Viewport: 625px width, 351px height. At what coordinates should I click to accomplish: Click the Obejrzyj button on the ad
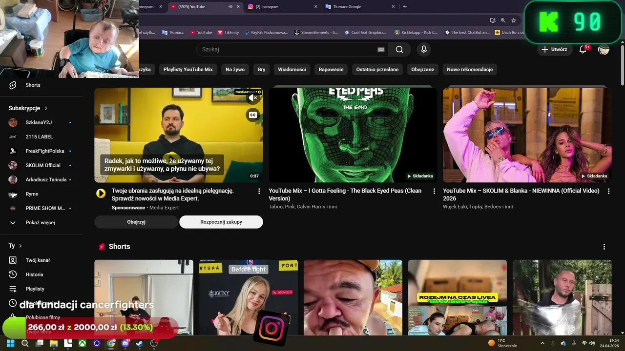pyautogui.click(x=136, y=222)
